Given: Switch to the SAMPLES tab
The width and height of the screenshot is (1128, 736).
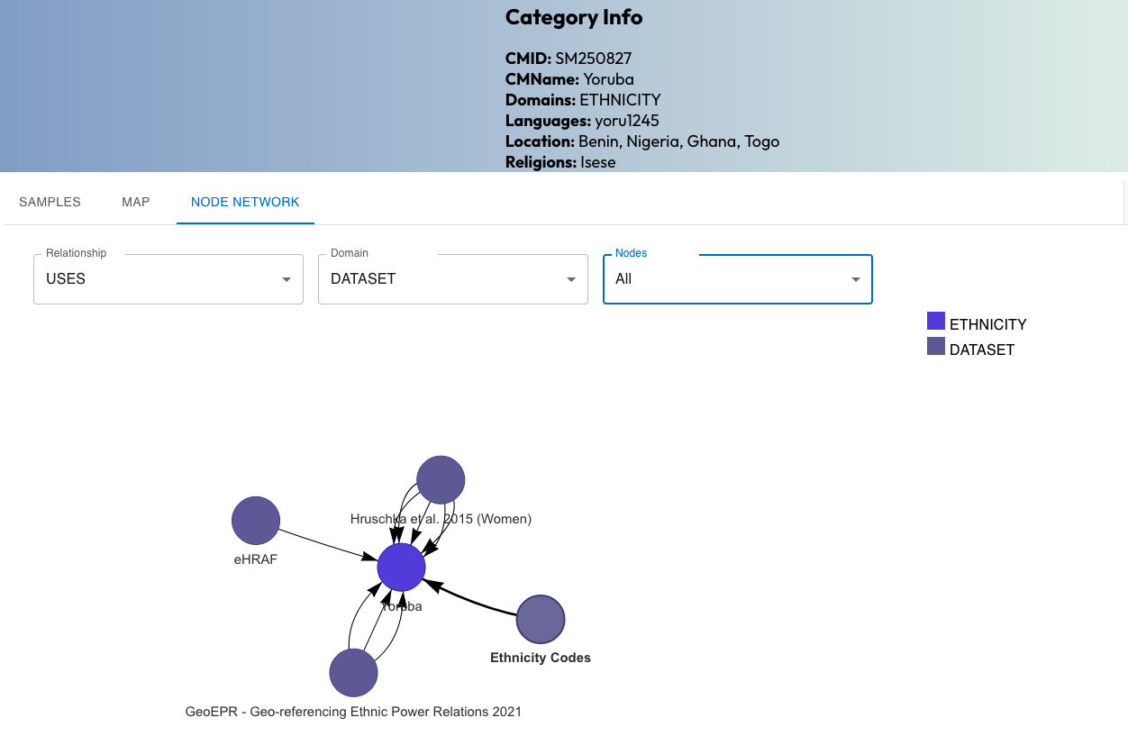Looking at the screenshot, I should click(x=50, y=202).
